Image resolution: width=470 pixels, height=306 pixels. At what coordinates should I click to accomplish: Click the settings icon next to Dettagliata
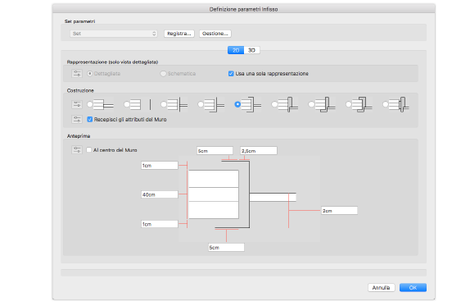(77, 74)
